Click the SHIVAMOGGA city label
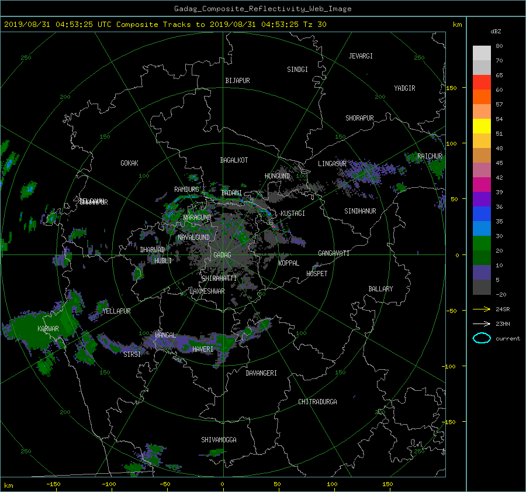Image resolution: width=526 pixels, height=492 pixels. pyautogui.click(x=219, y=439)
